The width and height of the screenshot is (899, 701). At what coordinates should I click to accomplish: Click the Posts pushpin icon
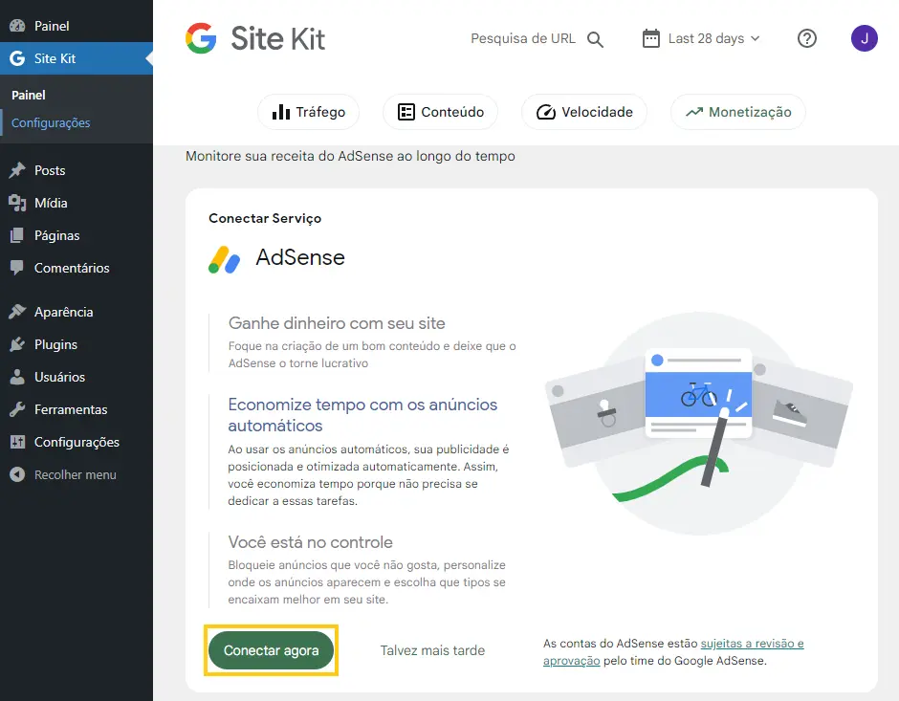click(x=17, y=170)
